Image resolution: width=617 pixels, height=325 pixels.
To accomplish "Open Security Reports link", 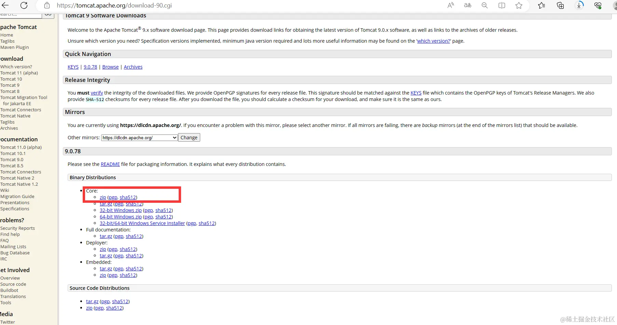I will [x=18, y=228].
